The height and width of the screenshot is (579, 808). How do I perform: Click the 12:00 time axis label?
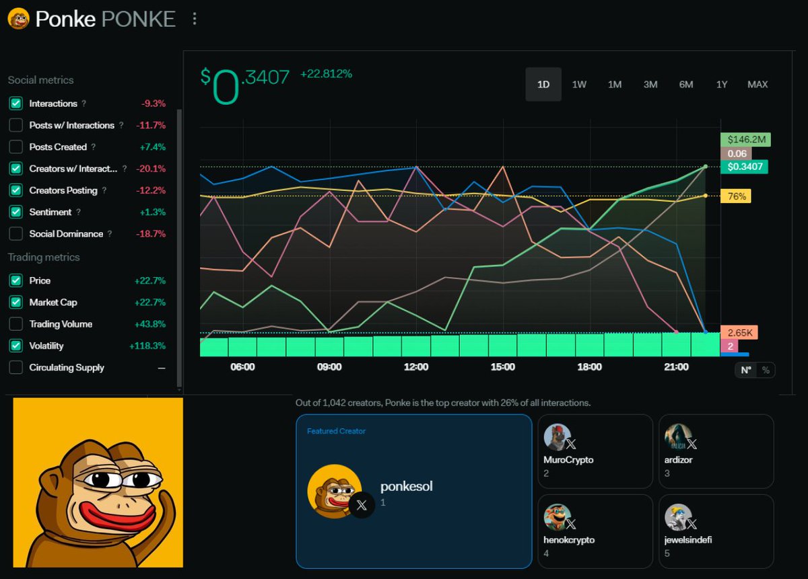(416, 366)
